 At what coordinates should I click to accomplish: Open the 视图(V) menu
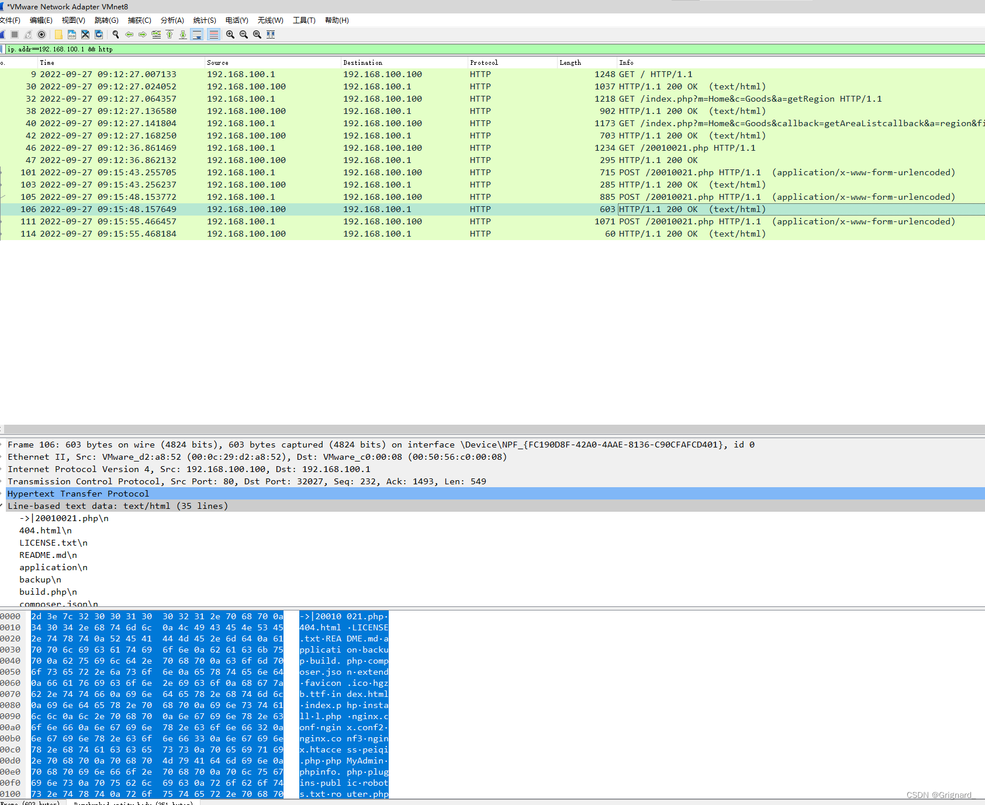pos(74,20)
